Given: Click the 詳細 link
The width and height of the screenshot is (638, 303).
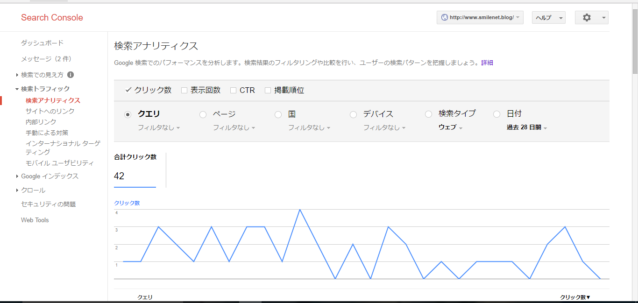Looking at the screenshot, I should point(487,63).
